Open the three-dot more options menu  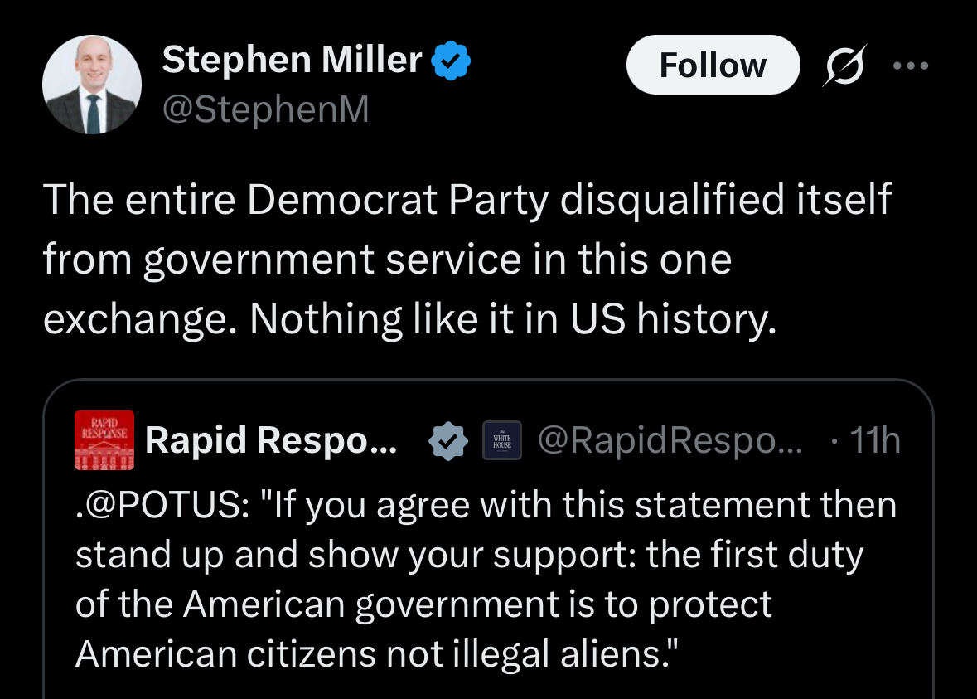[x=912, y=66]
